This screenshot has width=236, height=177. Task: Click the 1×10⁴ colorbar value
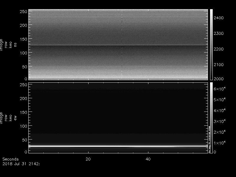[x=219, y=143]
